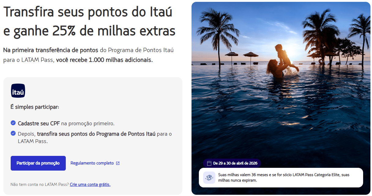The height and width of the screenshot is (196, 372).
Task: Click the É simples participar heading
Action: (35, 107)
